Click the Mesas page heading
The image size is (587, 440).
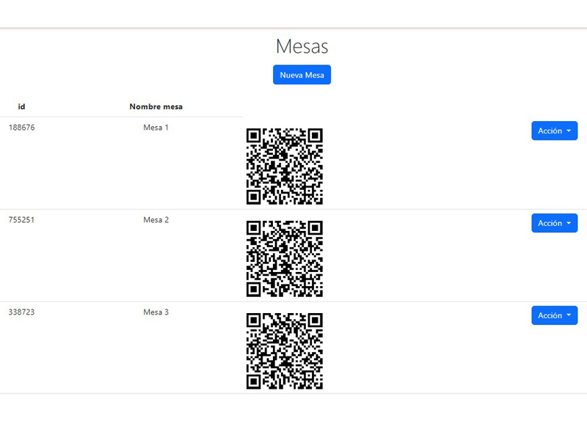(x=302, y=46)
